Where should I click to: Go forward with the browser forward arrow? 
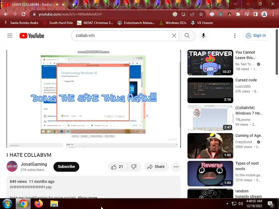(15, 14)
